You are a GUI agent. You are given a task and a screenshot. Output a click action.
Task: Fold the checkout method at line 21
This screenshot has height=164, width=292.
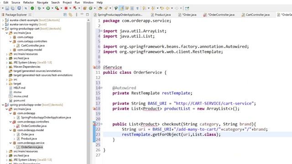click(x=101, y=124)
